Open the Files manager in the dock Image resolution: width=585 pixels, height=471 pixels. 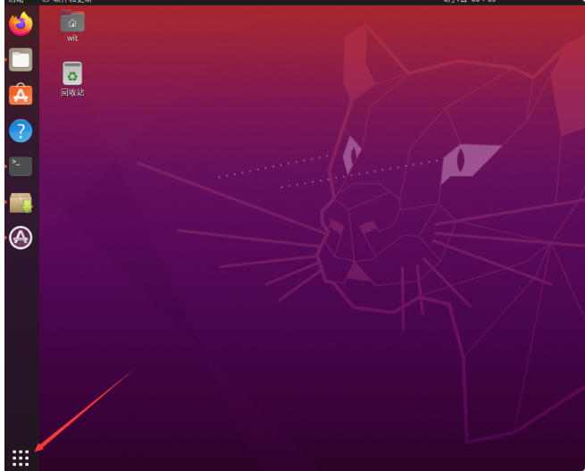point(21,60)
